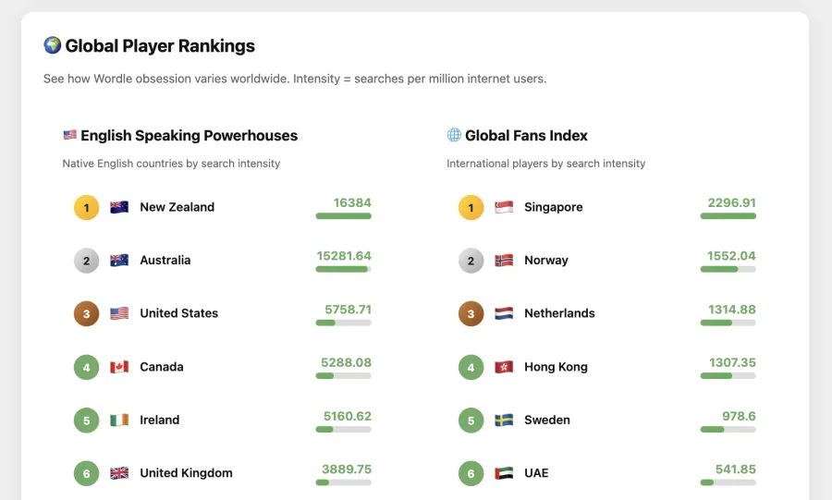Select the Hong Kong flag icon
The height and width of the screenshot is (500, 832).
click(504, 367)
